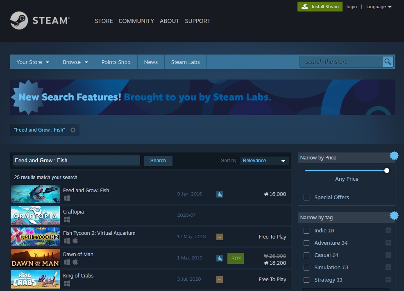
Task: Enable the Special Offers checkbox
Action: click(306, 198)
